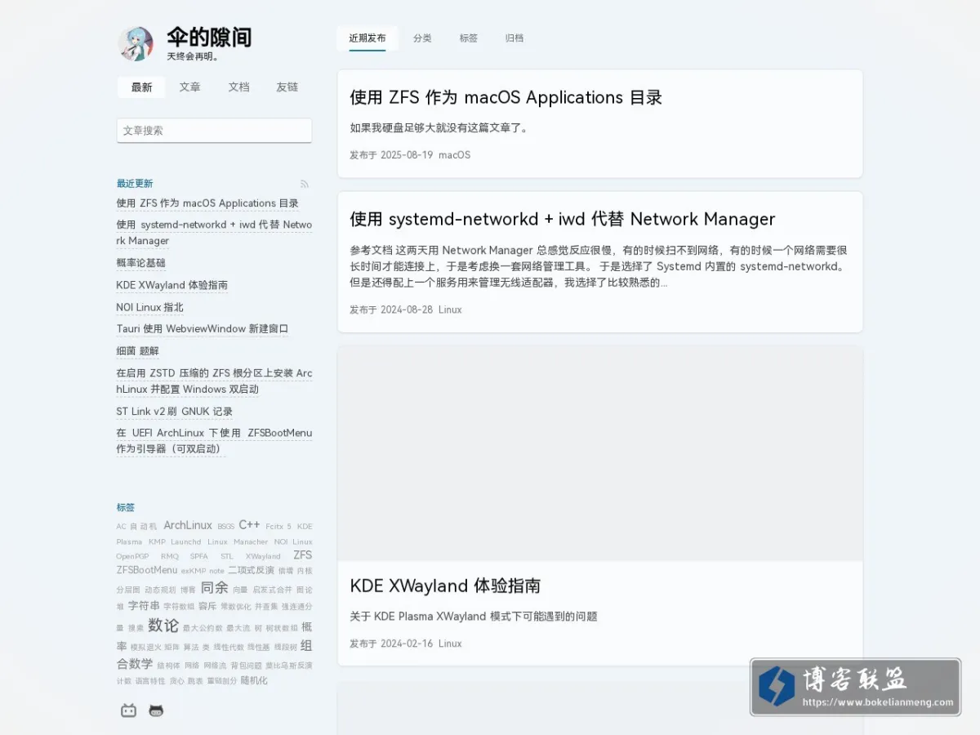Switch to the 最新 sidebar tab

pyautogui.click(x=141, y=87)
